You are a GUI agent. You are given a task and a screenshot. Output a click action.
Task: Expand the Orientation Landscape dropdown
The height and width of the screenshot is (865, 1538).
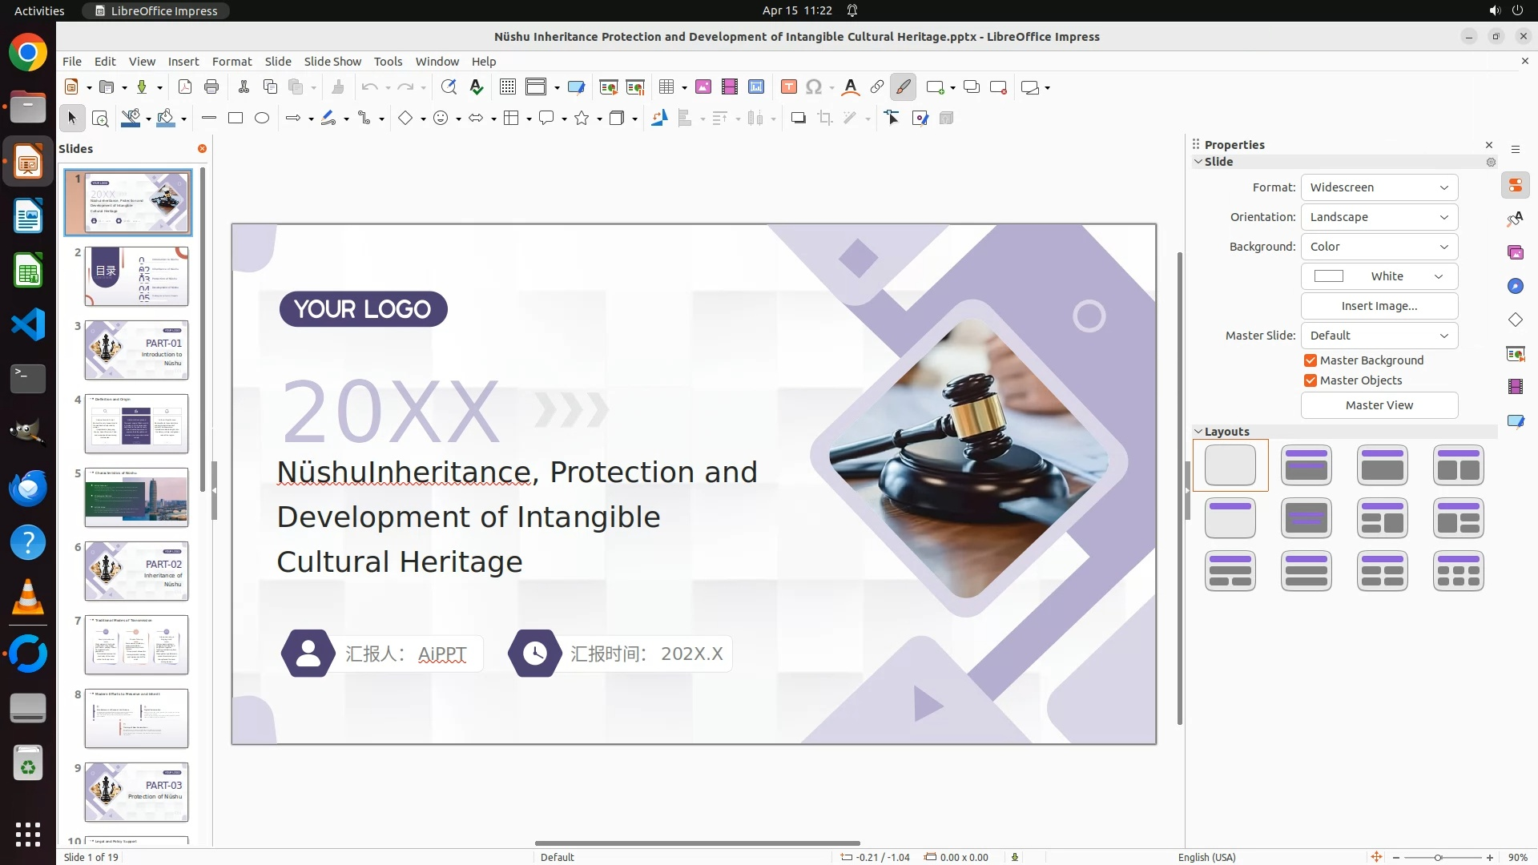[x=1379, y=217]
